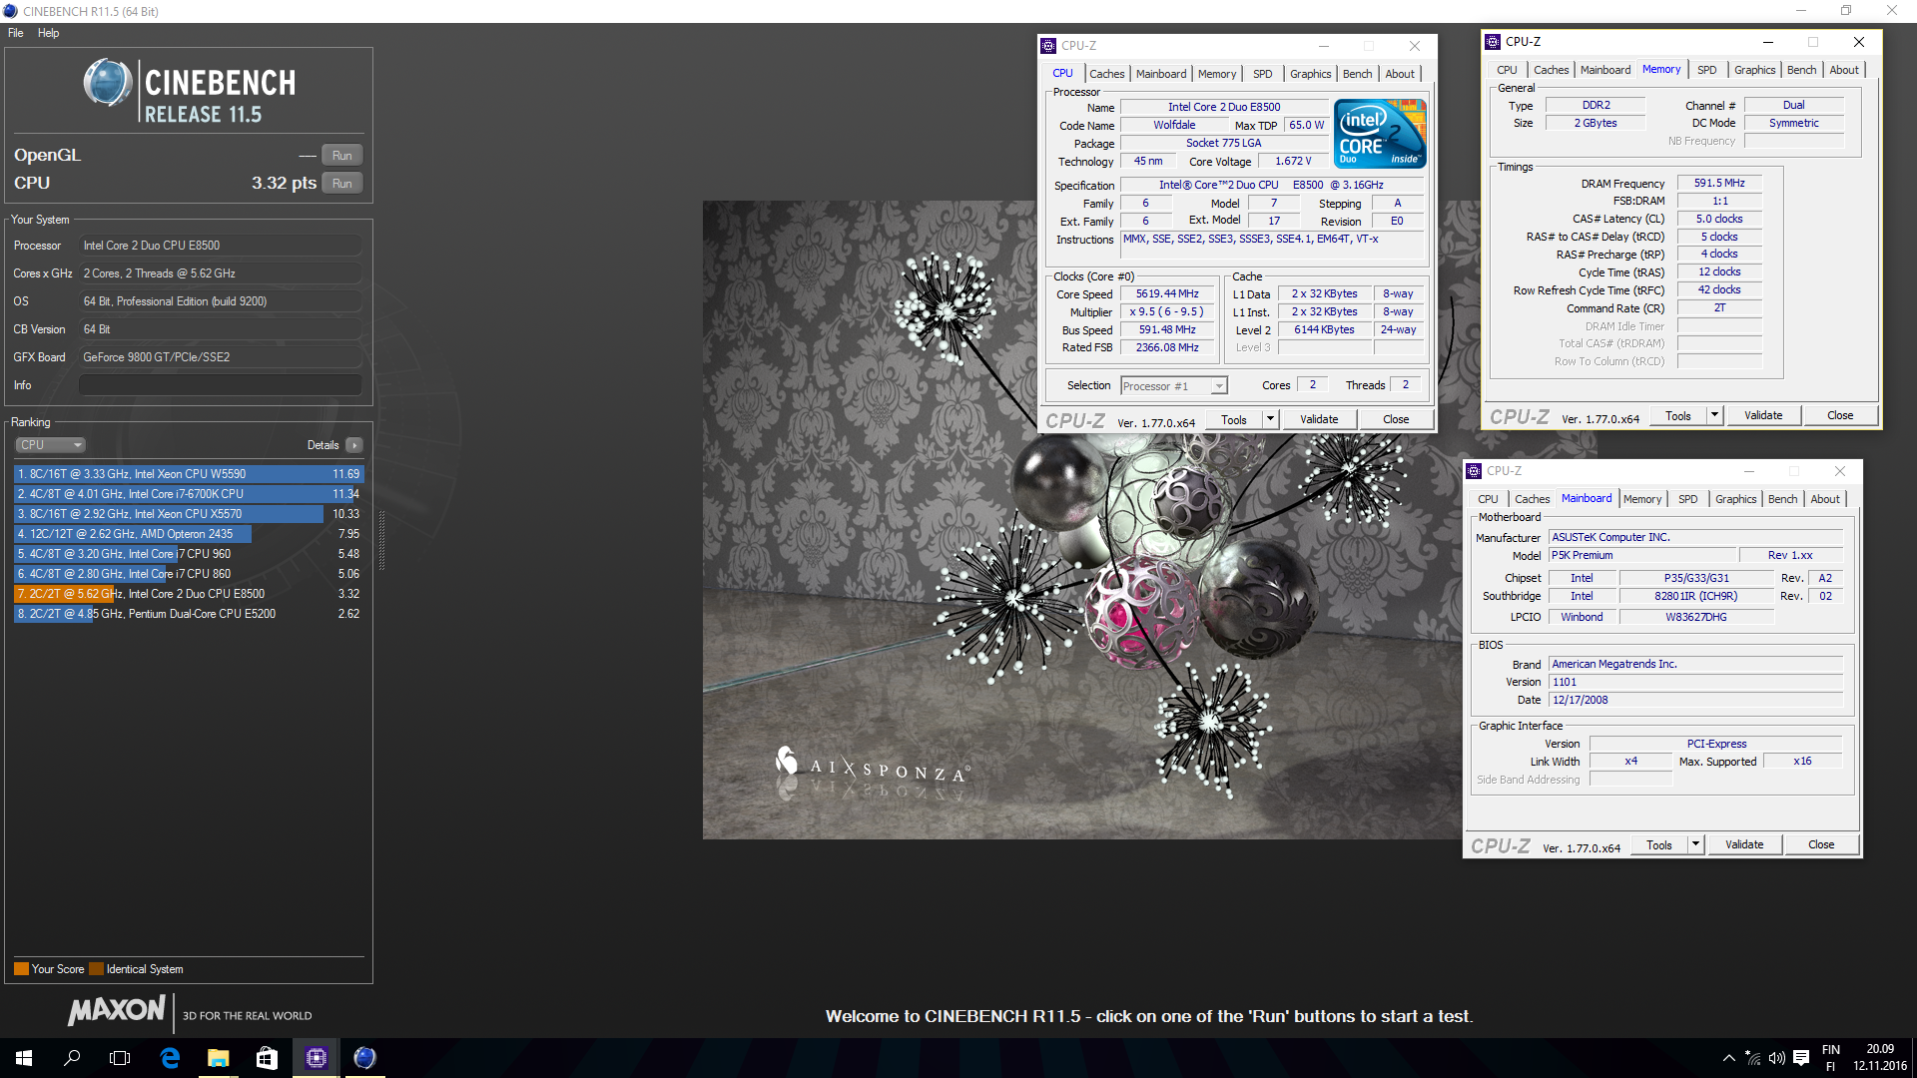The width and height of the screenshot is (1917, 1078).
Task: Select Xeon W5590 ranking entry
Action: click(189, 474)
